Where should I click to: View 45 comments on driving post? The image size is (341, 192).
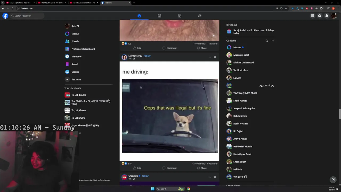coord(199,163)
